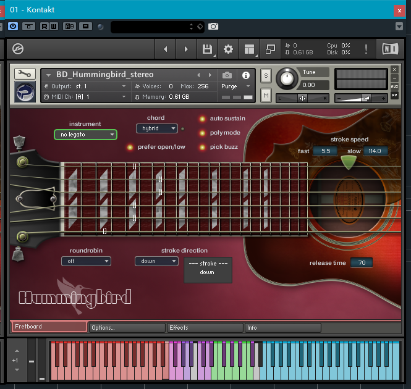Click the Kontakt logo button

point(18,49)
